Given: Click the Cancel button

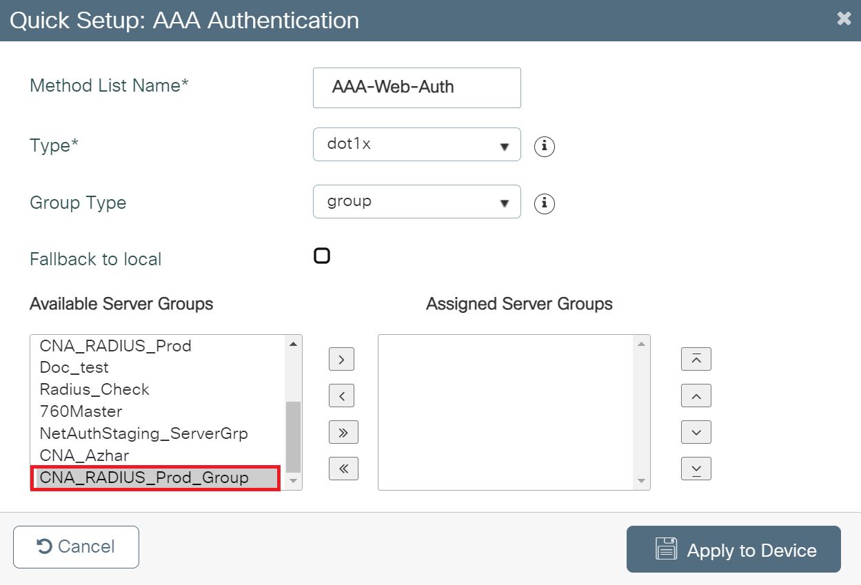Looking at the screenshot, I should (x=76, y=547).
